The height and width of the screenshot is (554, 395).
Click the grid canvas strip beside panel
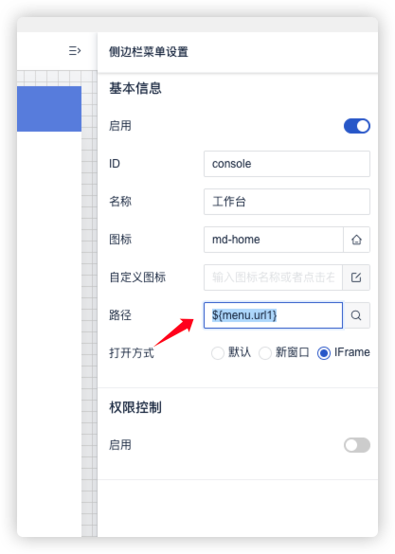(89, 304)
